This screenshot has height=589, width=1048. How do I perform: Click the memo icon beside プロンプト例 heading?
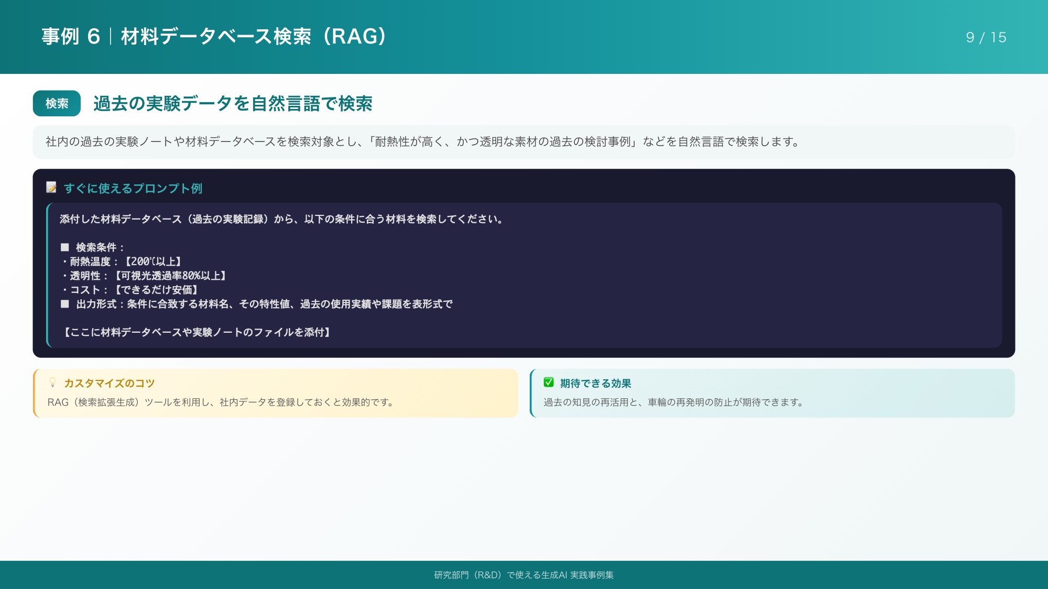[51, 188]
